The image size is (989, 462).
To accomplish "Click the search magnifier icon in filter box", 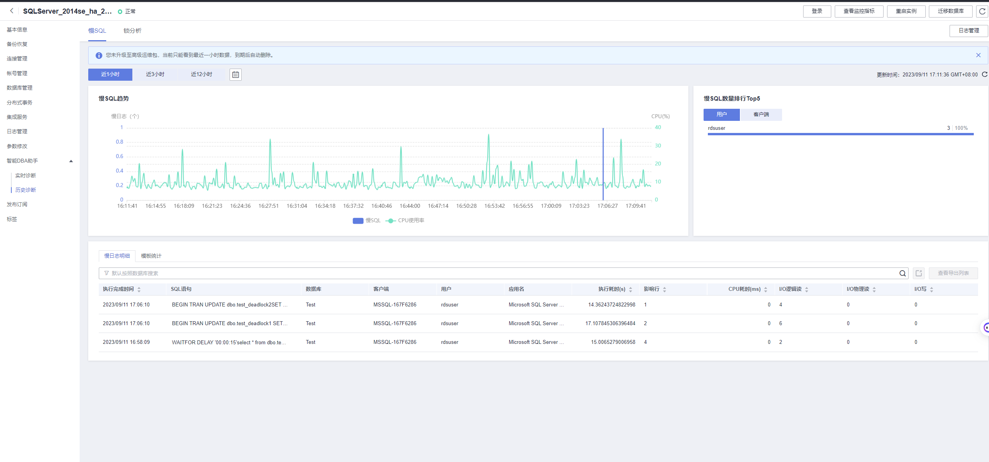I will pos(902,273).
